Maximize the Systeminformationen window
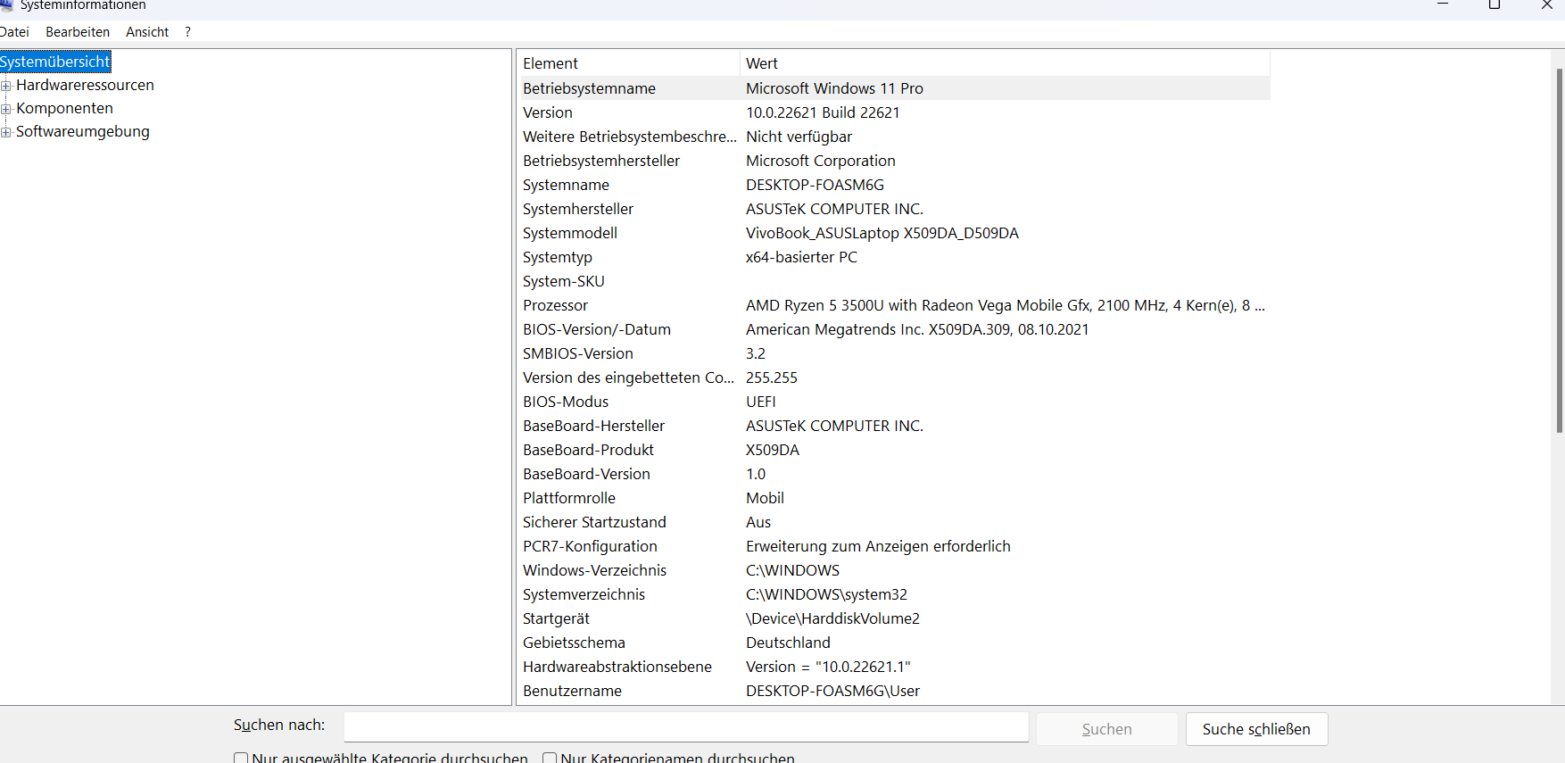The image size is (1565, 763). [x=1495, y=5]
